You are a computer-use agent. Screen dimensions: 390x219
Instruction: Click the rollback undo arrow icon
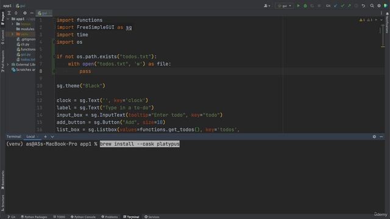[363, 5]
